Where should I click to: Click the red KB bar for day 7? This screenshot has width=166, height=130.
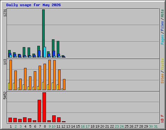pyautogui.click(x=39, y=111)
